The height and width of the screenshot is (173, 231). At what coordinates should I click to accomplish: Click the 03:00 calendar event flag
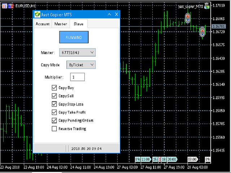pos(192,159)
